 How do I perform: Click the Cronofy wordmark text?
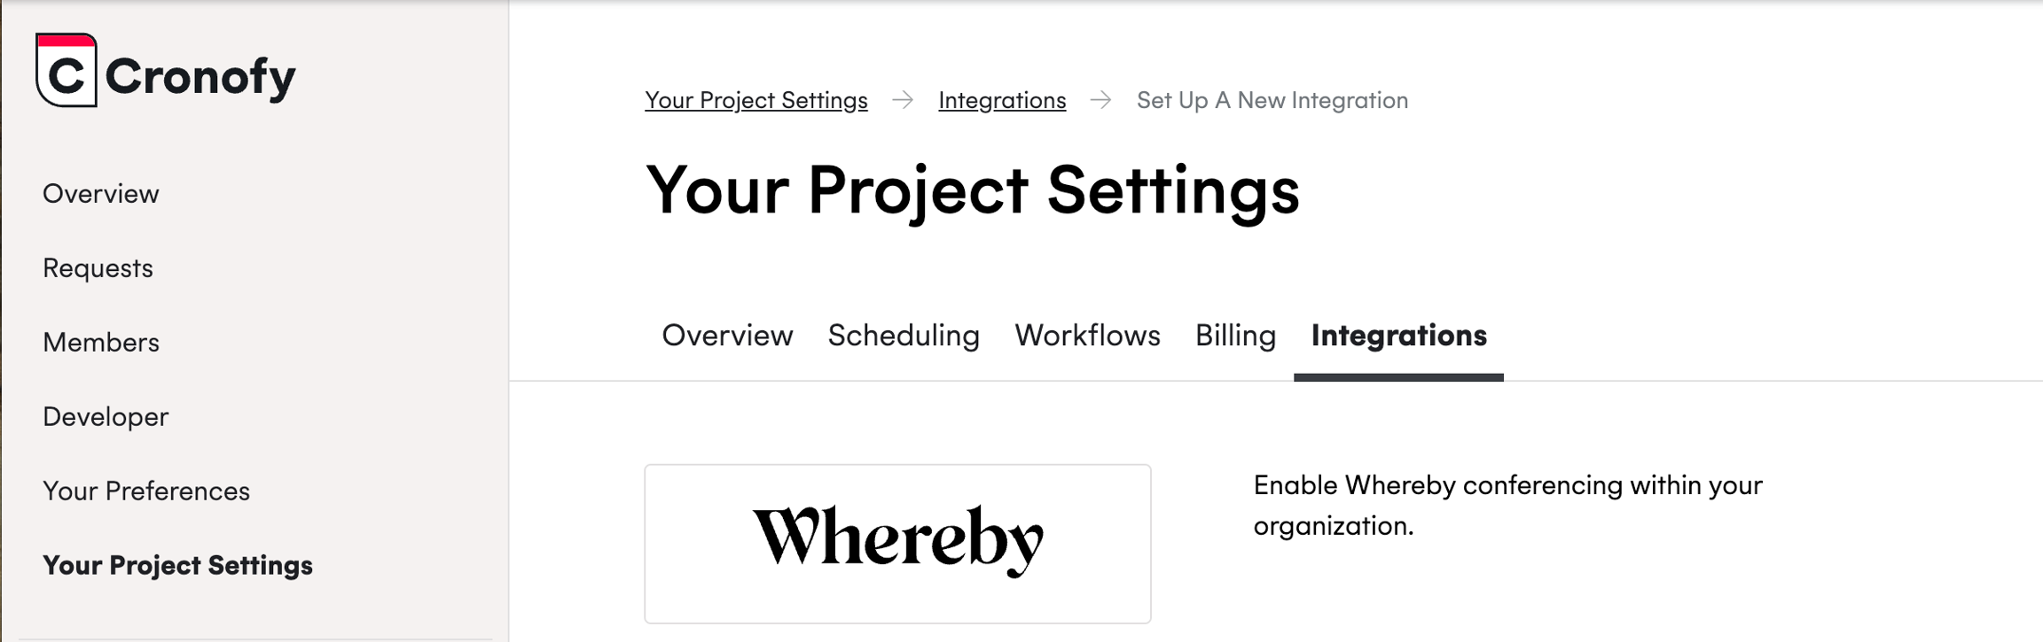click(x=200, y=76)
